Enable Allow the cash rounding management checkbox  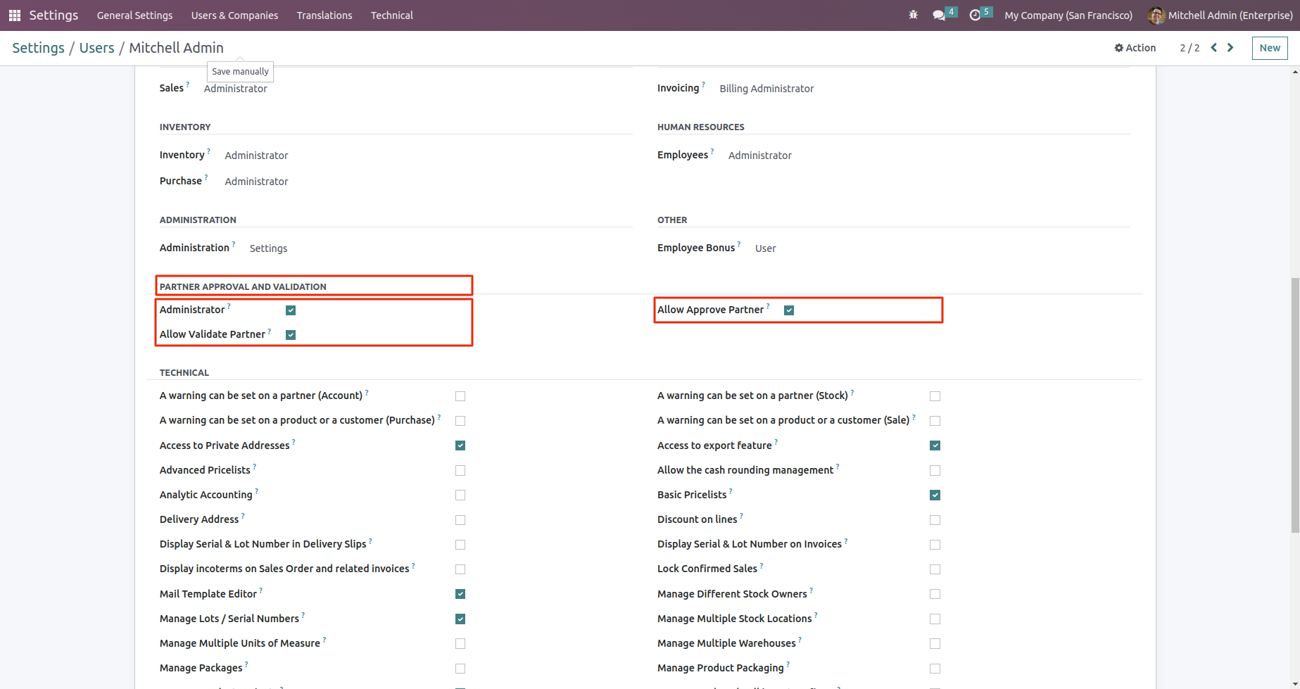point(935,470)
